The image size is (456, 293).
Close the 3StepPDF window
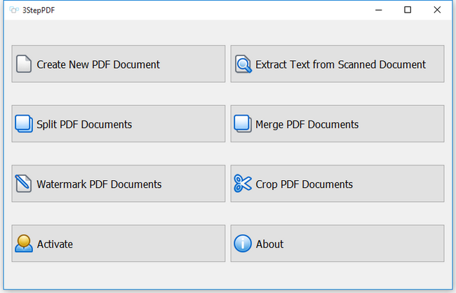pyautogui.click(x=437, y=10)
